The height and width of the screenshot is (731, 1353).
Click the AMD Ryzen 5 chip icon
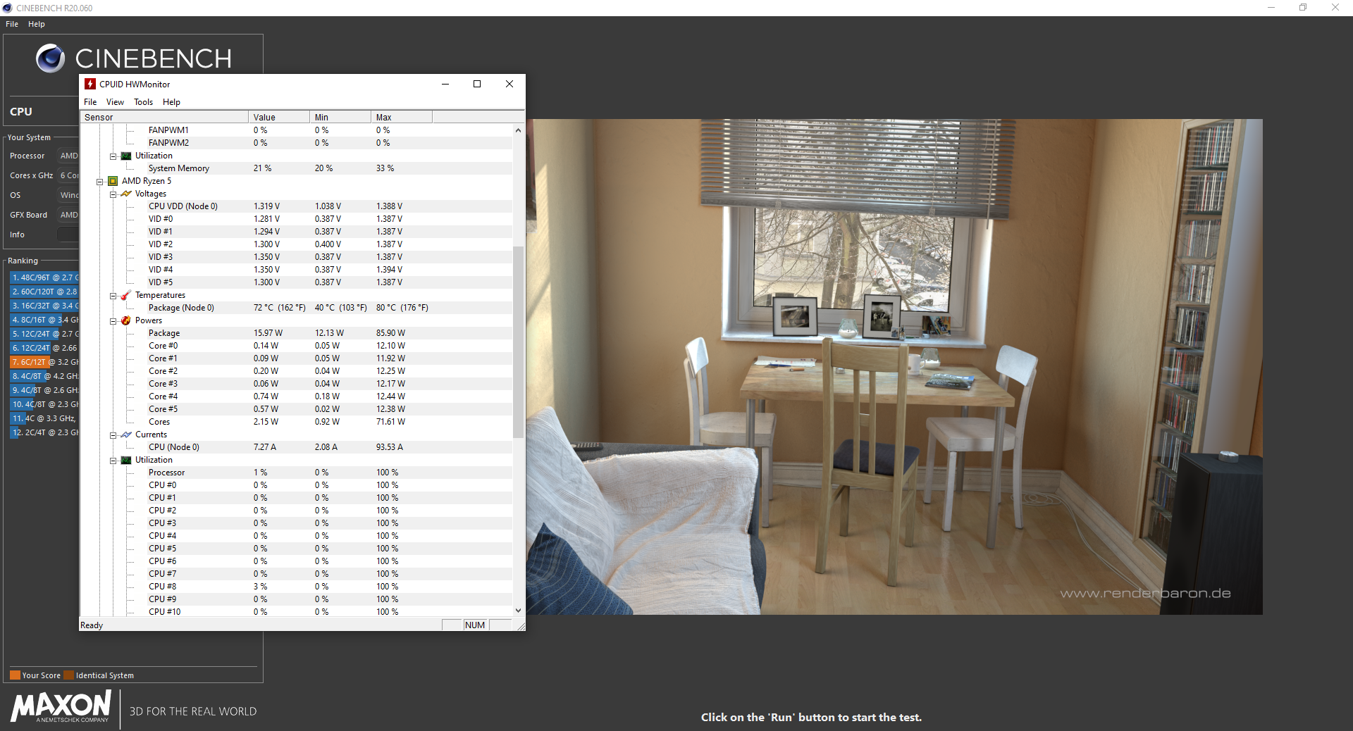point(113,181)
